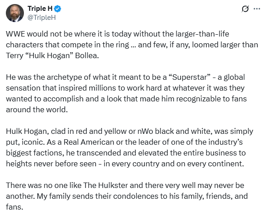The height and width of the screenshot is (215, 268).
Task: Open the @TripleH handle link
Action: coord(42,18)
